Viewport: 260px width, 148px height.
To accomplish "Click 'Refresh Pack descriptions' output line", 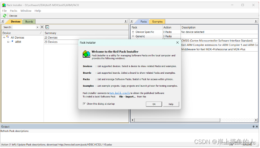I will click(x=14, y=131).
